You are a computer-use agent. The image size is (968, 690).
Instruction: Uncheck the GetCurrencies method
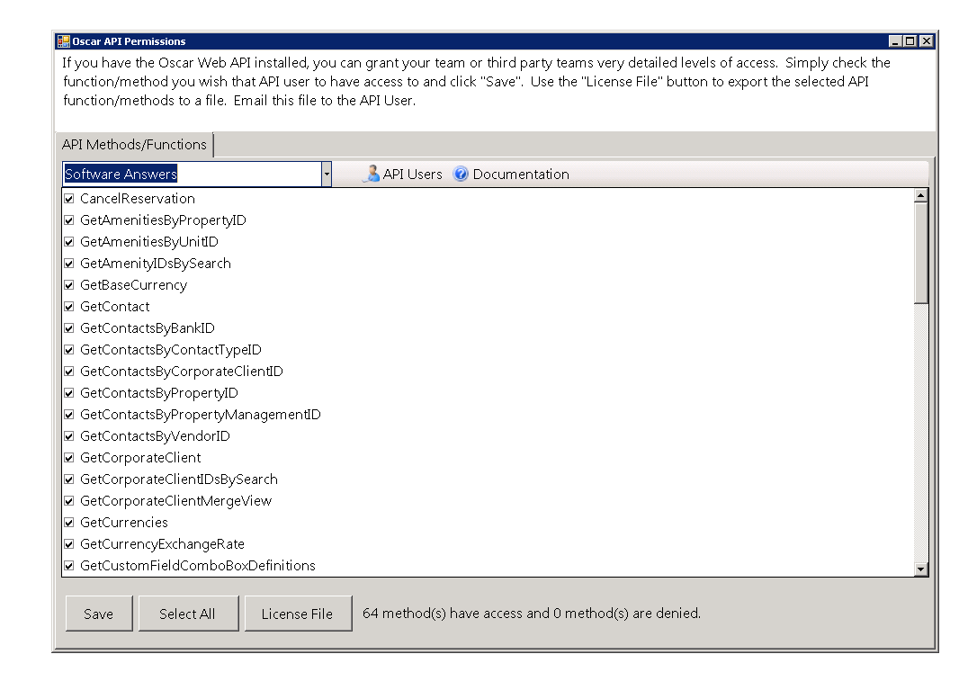69,522
